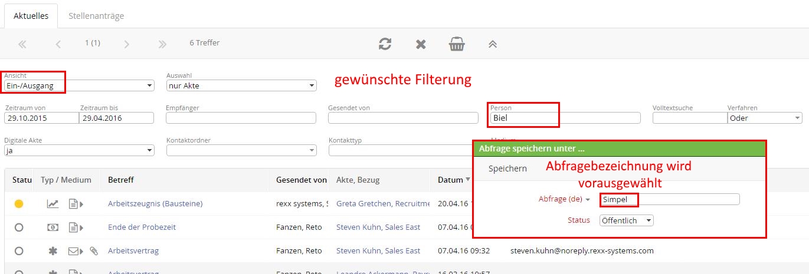809x274 pixels.
Task: Switch to the Aktuelles tab
Action: click(x=31, y=16)
